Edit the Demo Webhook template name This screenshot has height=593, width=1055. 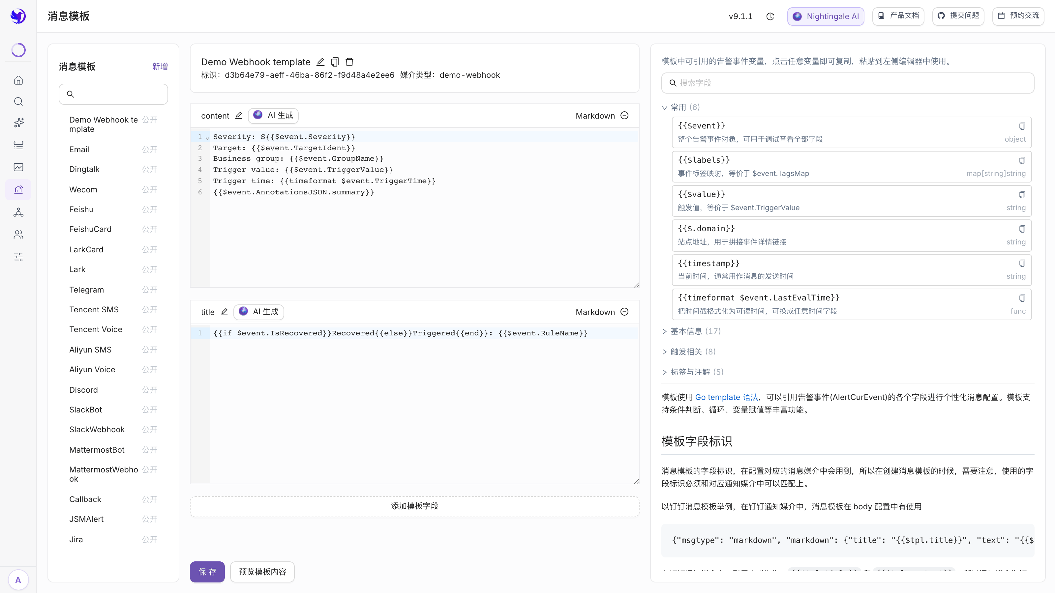click(320, 62)
